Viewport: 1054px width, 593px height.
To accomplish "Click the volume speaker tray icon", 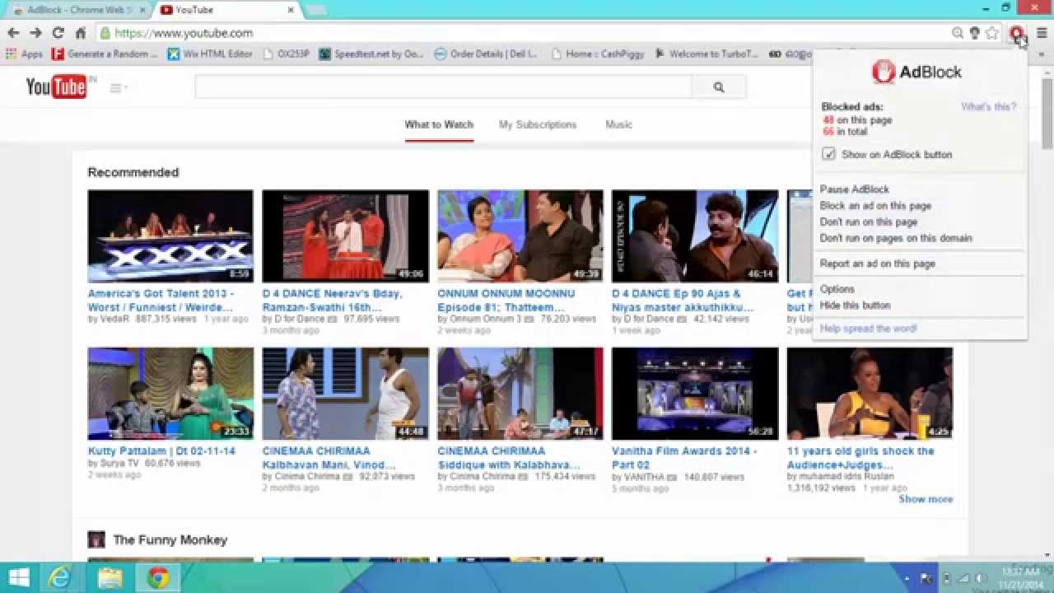I will [x=980, y=578].
